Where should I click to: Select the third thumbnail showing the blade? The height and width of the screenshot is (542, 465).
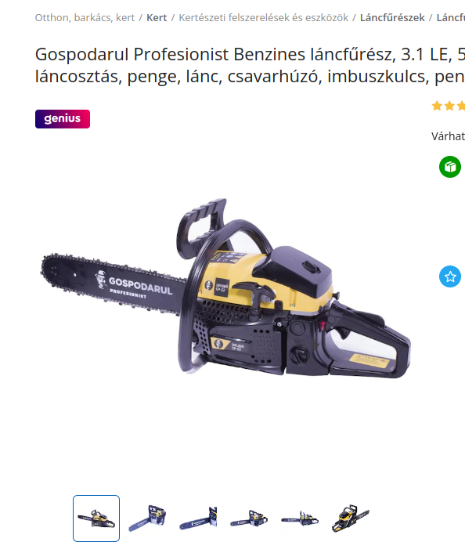198,519
